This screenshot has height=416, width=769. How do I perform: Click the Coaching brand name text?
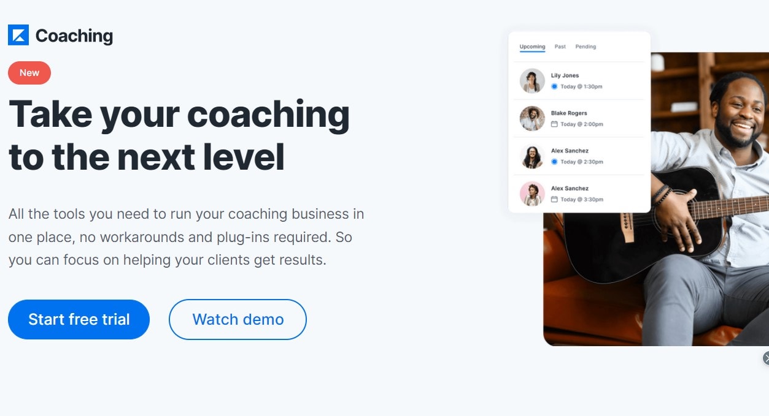[74, 36]
